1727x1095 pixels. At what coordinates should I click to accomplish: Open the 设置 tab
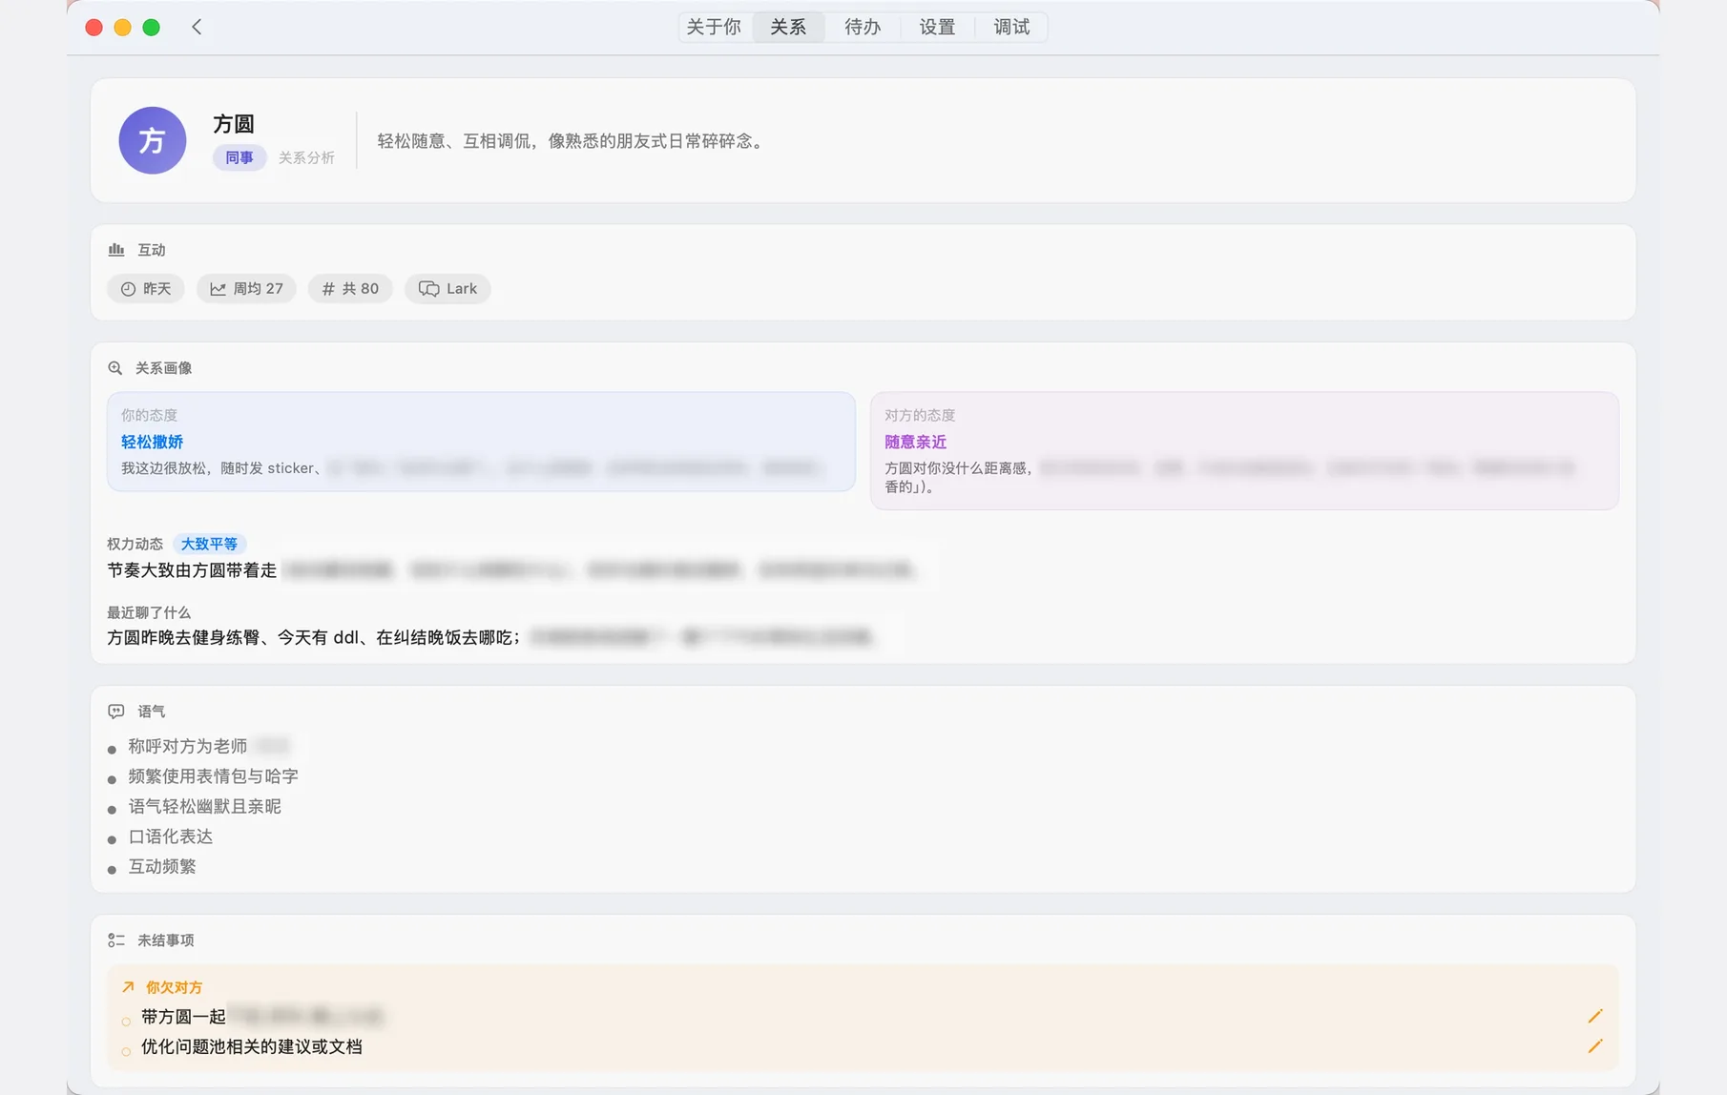tap(937, 27)
